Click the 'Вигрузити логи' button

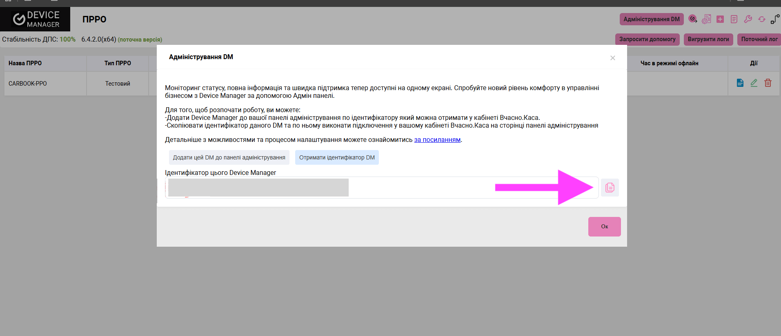point(708,40)
